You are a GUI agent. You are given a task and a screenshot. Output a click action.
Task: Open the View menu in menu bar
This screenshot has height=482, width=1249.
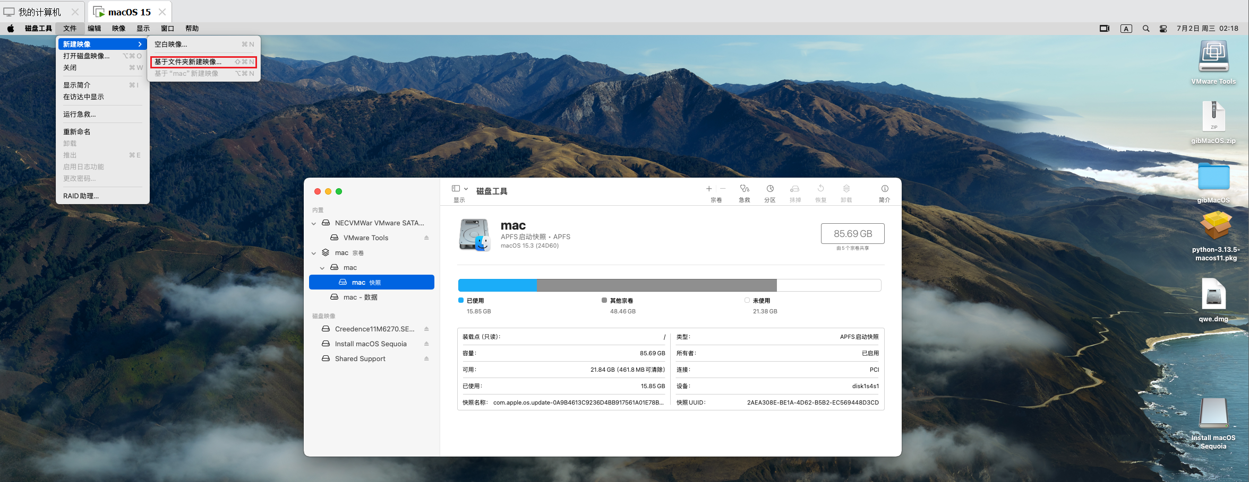[143, 29]
